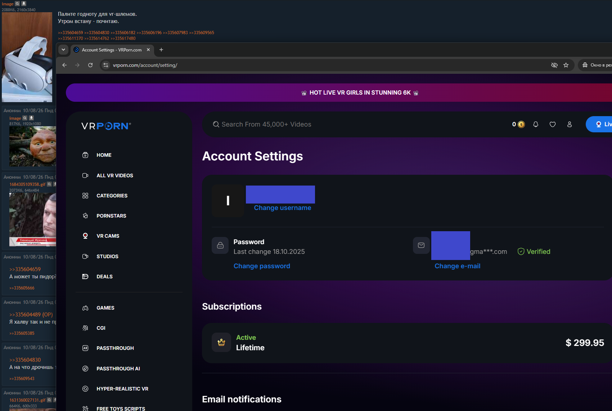
Task: Open ALL VR VIDEOS in the sidebar
Action: (x=115, y=175)
